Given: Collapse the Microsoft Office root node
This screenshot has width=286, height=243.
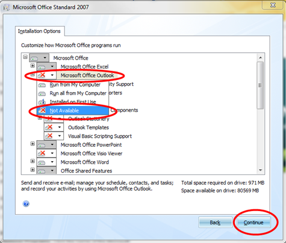Looking at the screenshot, I should (25, 57).
